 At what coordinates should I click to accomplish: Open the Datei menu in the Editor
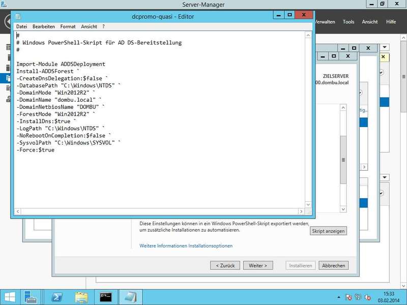coord(21,26)
